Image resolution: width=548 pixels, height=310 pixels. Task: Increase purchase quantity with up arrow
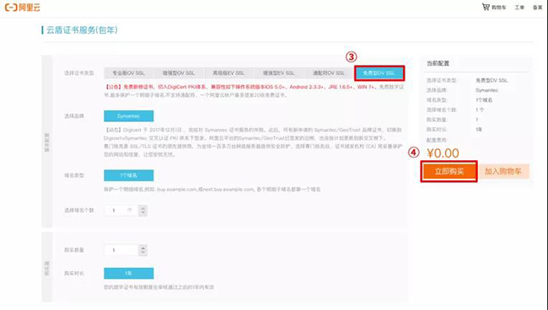coord(142,248)
